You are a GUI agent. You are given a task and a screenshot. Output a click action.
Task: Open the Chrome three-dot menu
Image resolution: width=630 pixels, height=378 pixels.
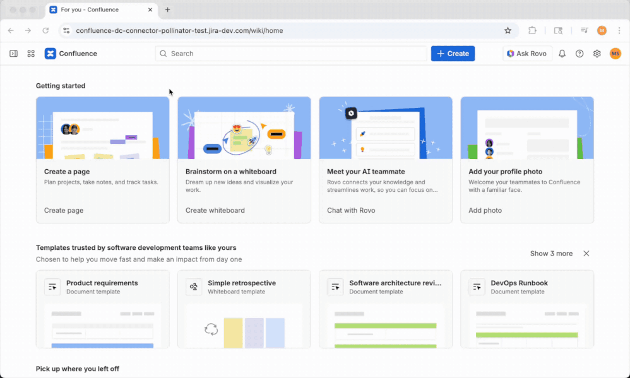619,30
